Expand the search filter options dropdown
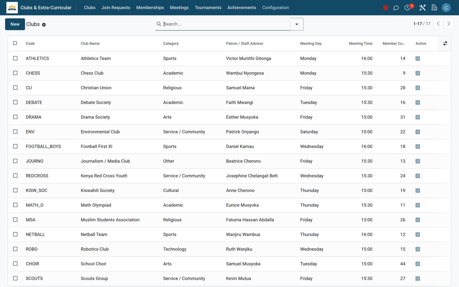The image size is (459, 287). [x=297, y=24]
